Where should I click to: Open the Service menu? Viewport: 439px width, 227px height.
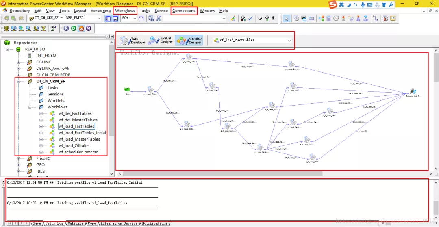pyautogui.click(x=161, y=11)
